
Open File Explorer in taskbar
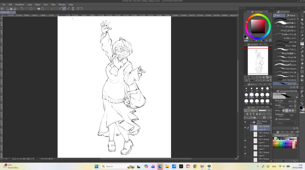pyautogui.click(x=167, y=166)
